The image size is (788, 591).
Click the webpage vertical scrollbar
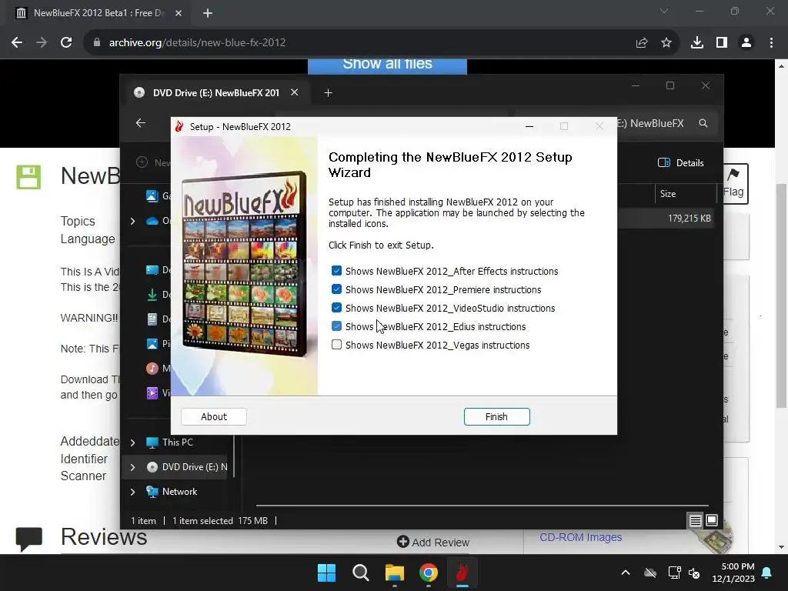coord(781,296)
